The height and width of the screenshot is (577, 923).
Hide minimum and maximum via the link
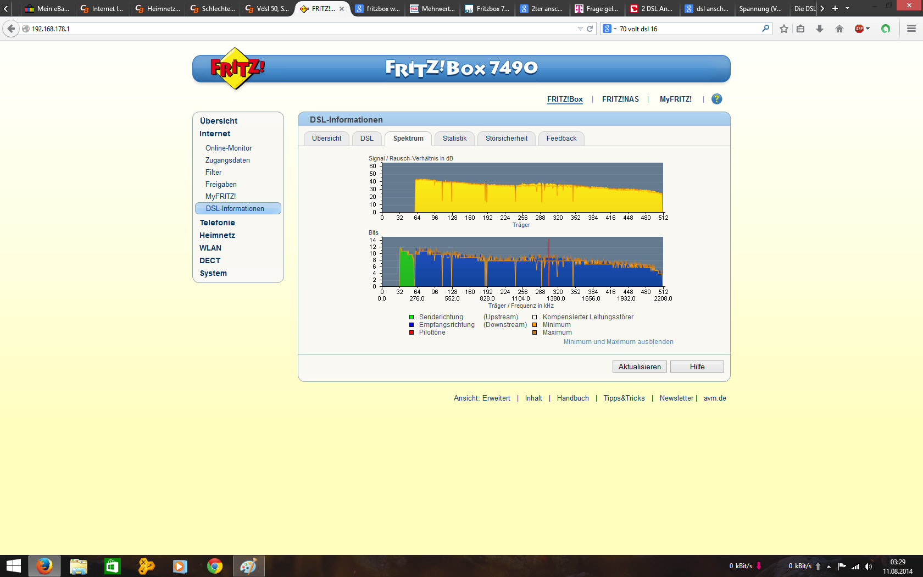pos(619,342)
